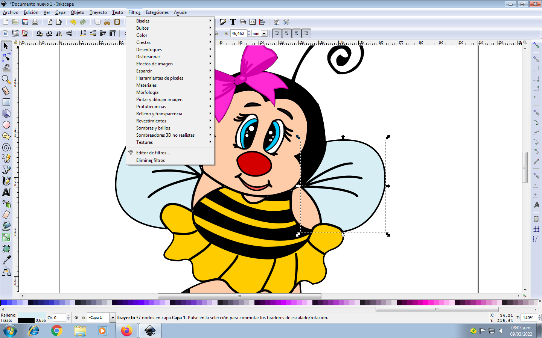The image size is (542, 338).
Task: Select the 3D box tool
Action: click(x=6, y=113)
